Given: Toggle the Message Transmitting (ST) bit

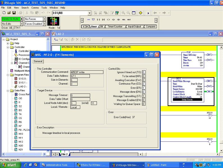Looking at the screenshot, I should 144,96.
